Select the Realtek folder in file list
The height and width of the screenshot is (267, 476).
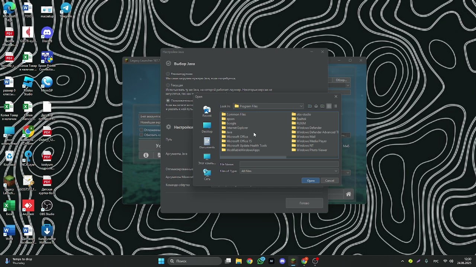[299, 119]
